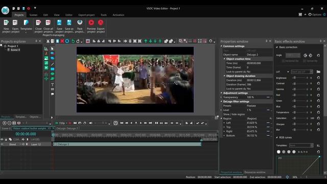Image resolution: width=327 pixels, height=184 pixels.
Task: Select the speech bubble Tooltip tool
Action: pyautogui.click(x=52, y=94)
